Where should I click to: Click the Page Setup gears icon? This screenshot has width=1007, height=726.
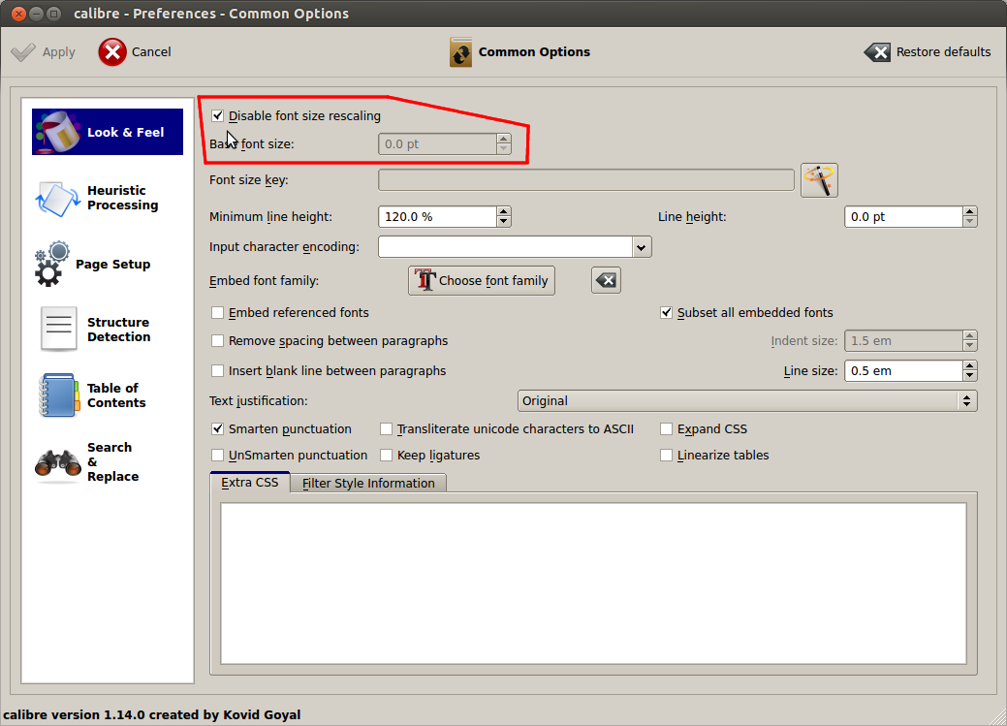click(51, 264)
